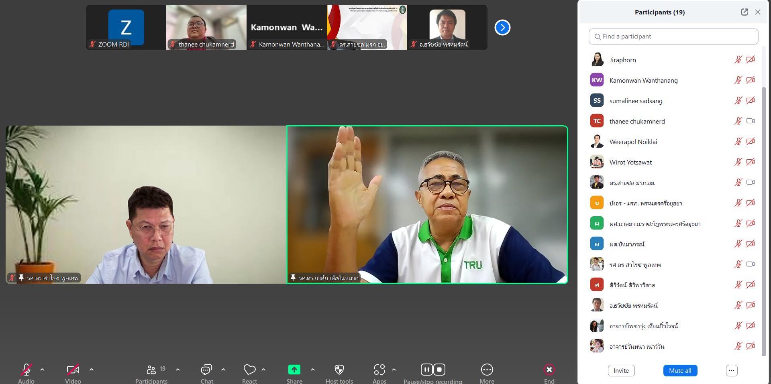Click Jiraphorn's muted microphone icon
This screenshot has height=384, width=771.
(x=738, y=60)
